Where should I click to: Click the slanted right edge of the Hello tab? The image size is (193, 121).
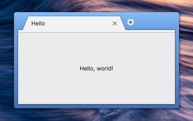click(123, 23)
